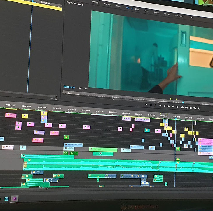Screen dimensions: 213x211
Task: Open the Program: Trailer 002 panel menu
Action: pyautogui.click(x=83, y=5)
